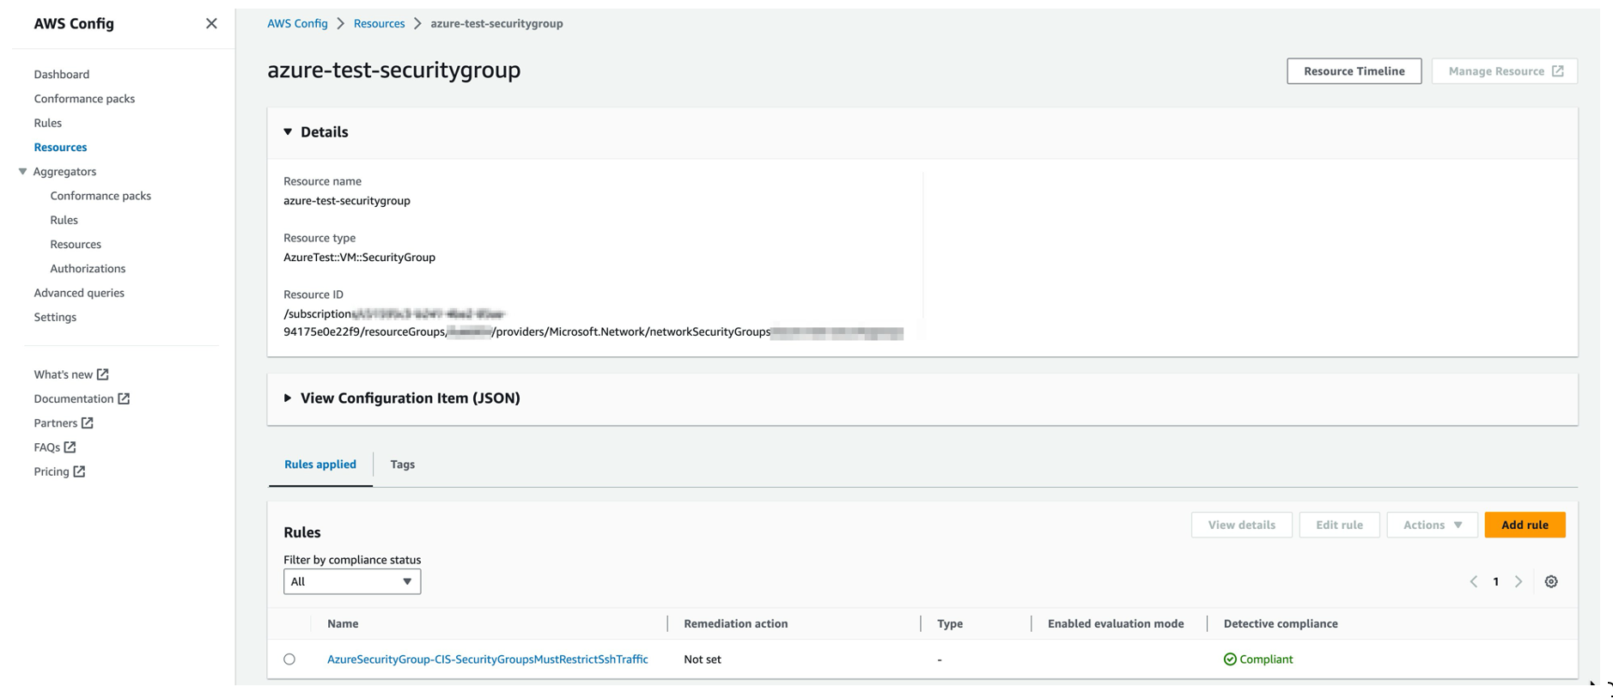This screenshot has height=699, width=1613.
Task: Open compliance status filter dropdown
Action: pyautogui.click(x=352, y=581)
